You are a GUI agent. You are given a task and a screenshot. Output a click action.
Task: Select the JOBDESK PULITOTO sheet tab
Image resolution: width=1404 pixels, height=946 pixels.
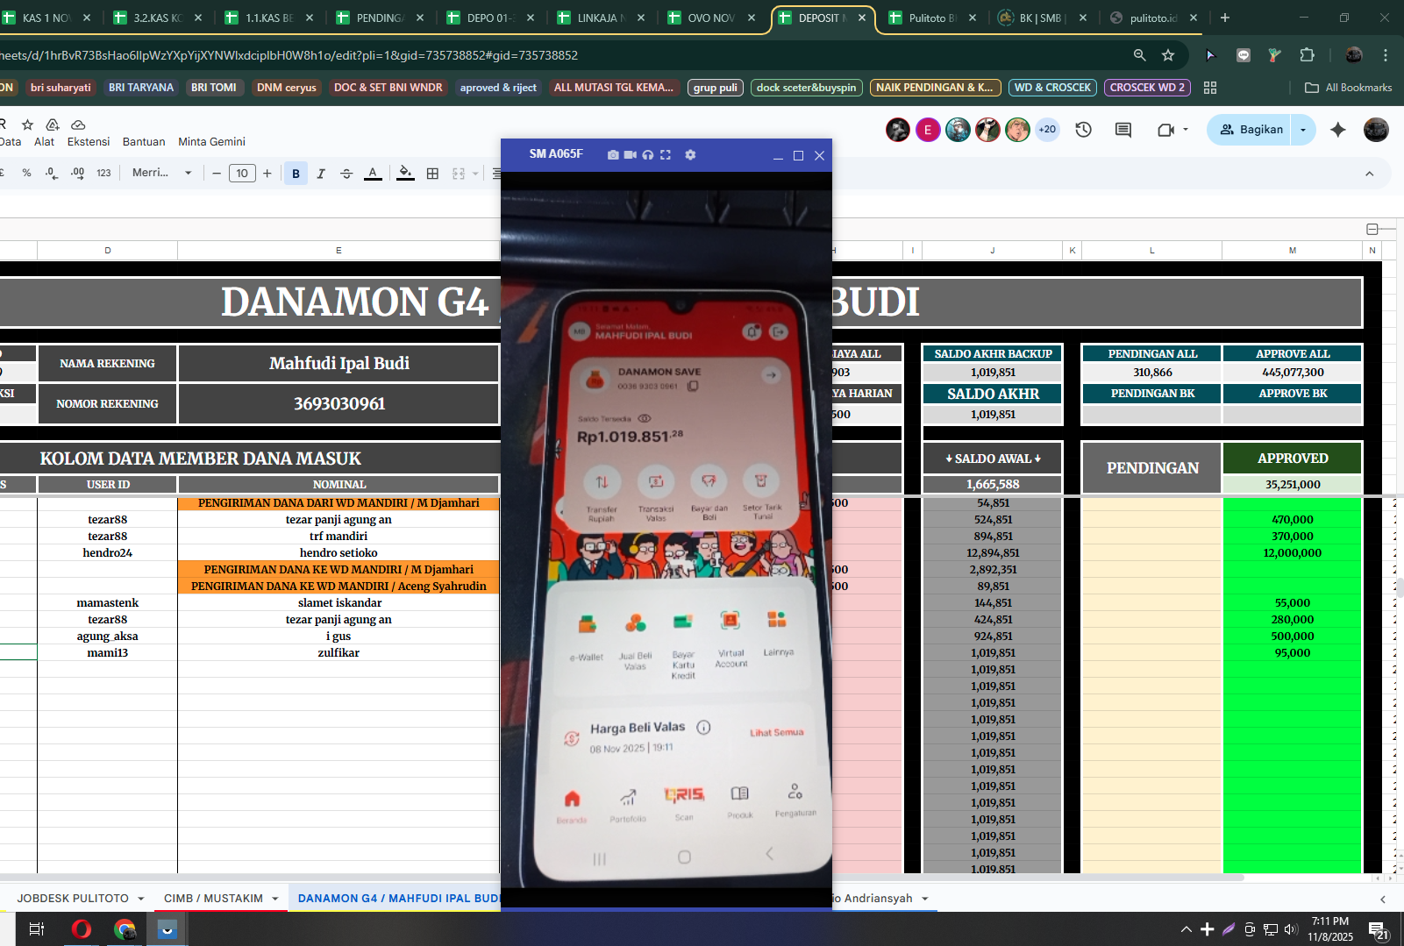(73, 899)
